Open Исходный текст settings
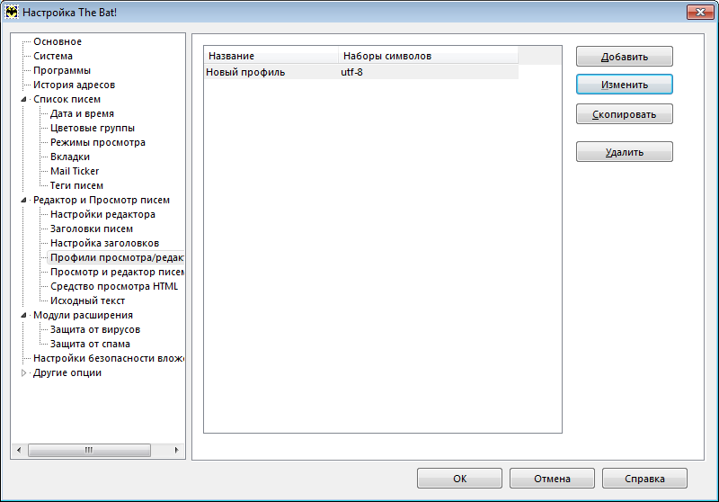The width and height of the screenshot is (719, 502). pyautogui.click(x=87, y=301)
